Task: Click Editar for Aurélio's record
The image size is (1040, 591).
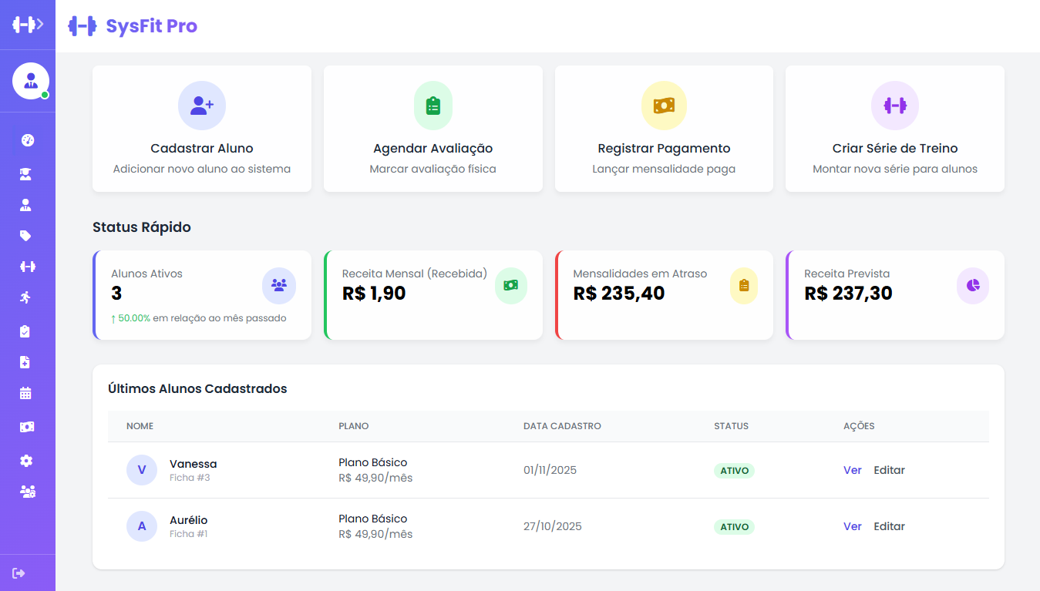Action: tap(889, 526)
